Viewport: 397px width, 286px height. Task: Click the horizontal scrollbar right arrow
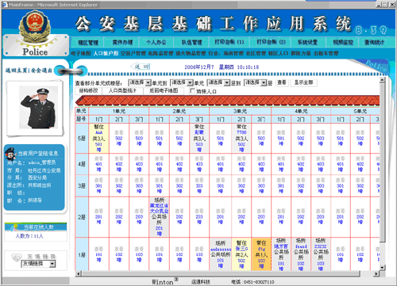tap(376, 273)
